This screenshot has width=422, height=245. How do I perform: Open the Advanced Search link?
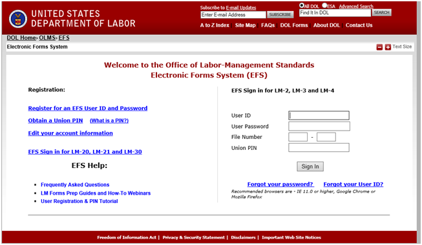[x=356, y=6]
